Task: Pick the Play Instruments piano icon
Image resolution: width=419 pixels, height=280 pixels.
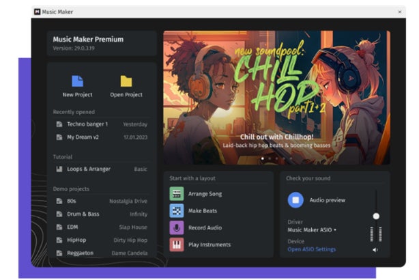Action: (177, 244)
